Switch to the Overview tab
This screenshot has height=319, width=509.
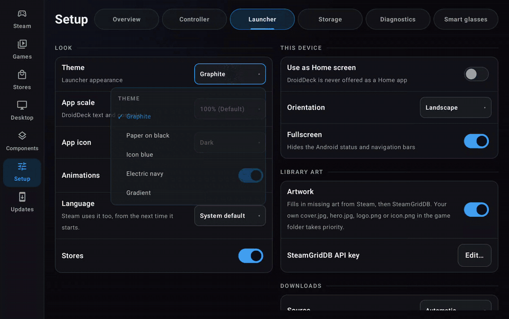[x=127, y=19]
